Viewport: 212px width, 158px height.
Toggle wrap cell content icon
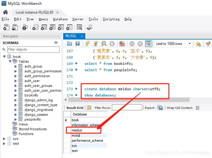(198, 108)
